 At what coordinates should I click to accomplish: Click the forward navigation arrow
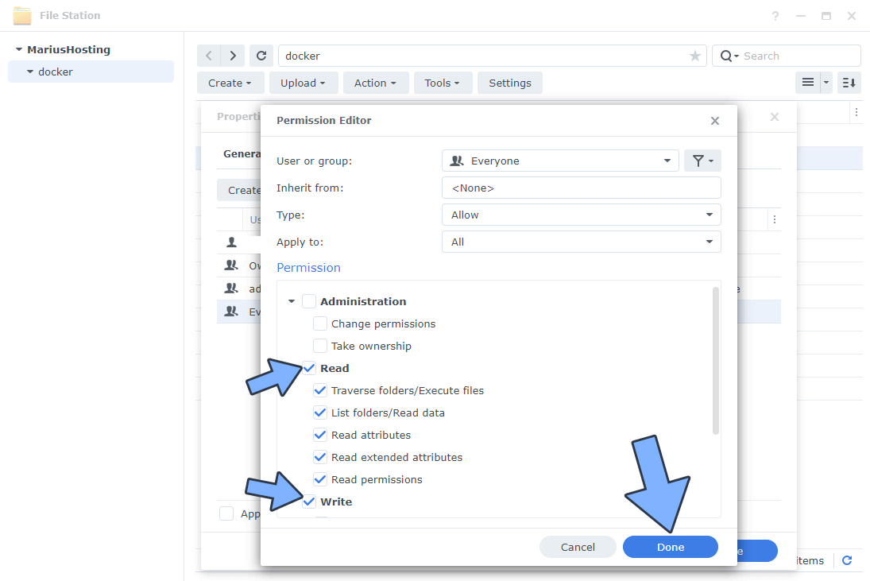(x=232, y=56)
